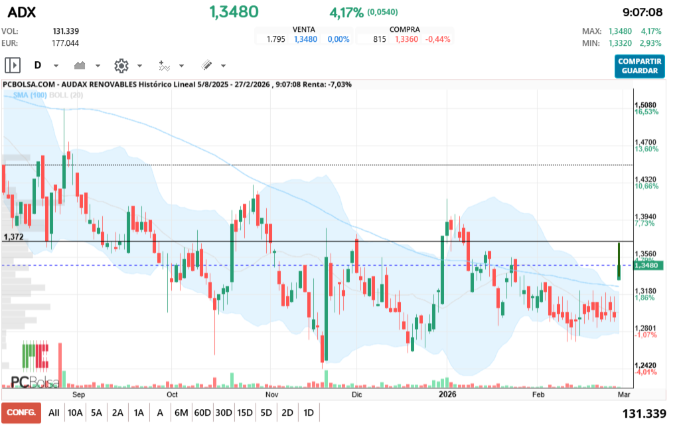Switch to the 6M range tab
This screenshot has width=675, height=427.
[181, 412]
